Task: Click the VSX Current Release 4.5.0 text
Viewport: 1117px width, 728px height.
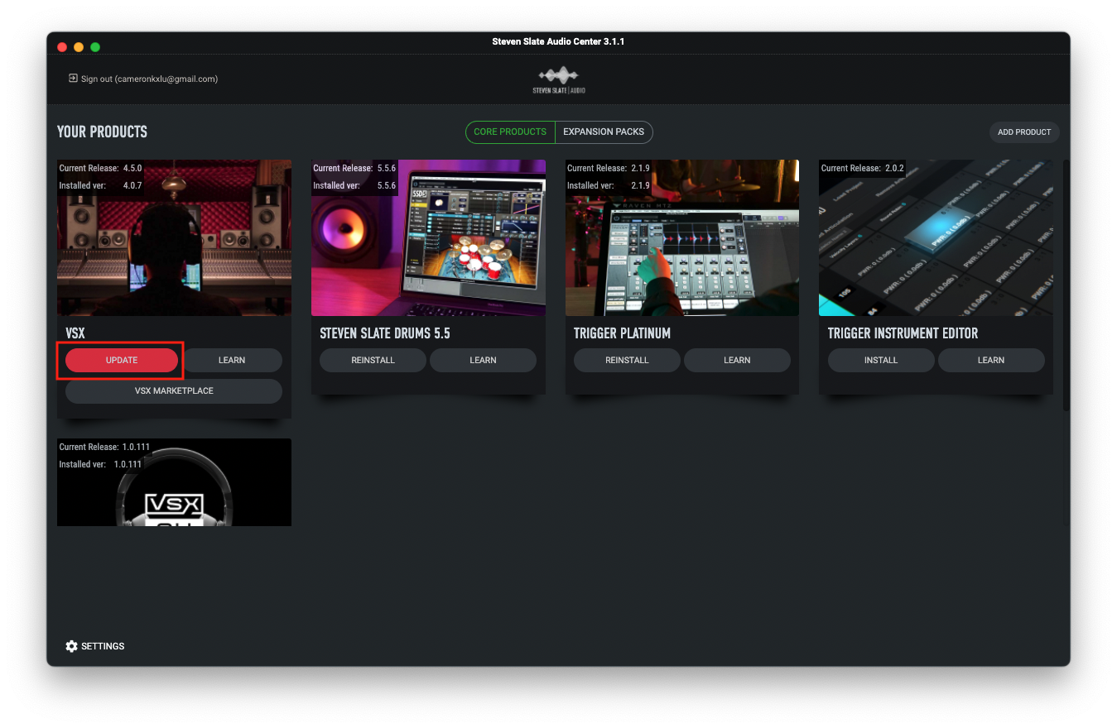Action: tap(101, 168)
